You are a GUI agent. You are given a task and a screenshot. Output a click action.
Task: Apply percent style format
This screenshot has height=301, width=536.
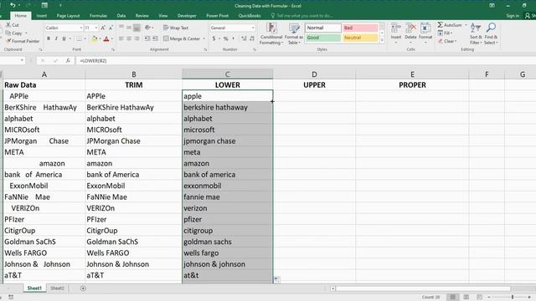(225, 39)
